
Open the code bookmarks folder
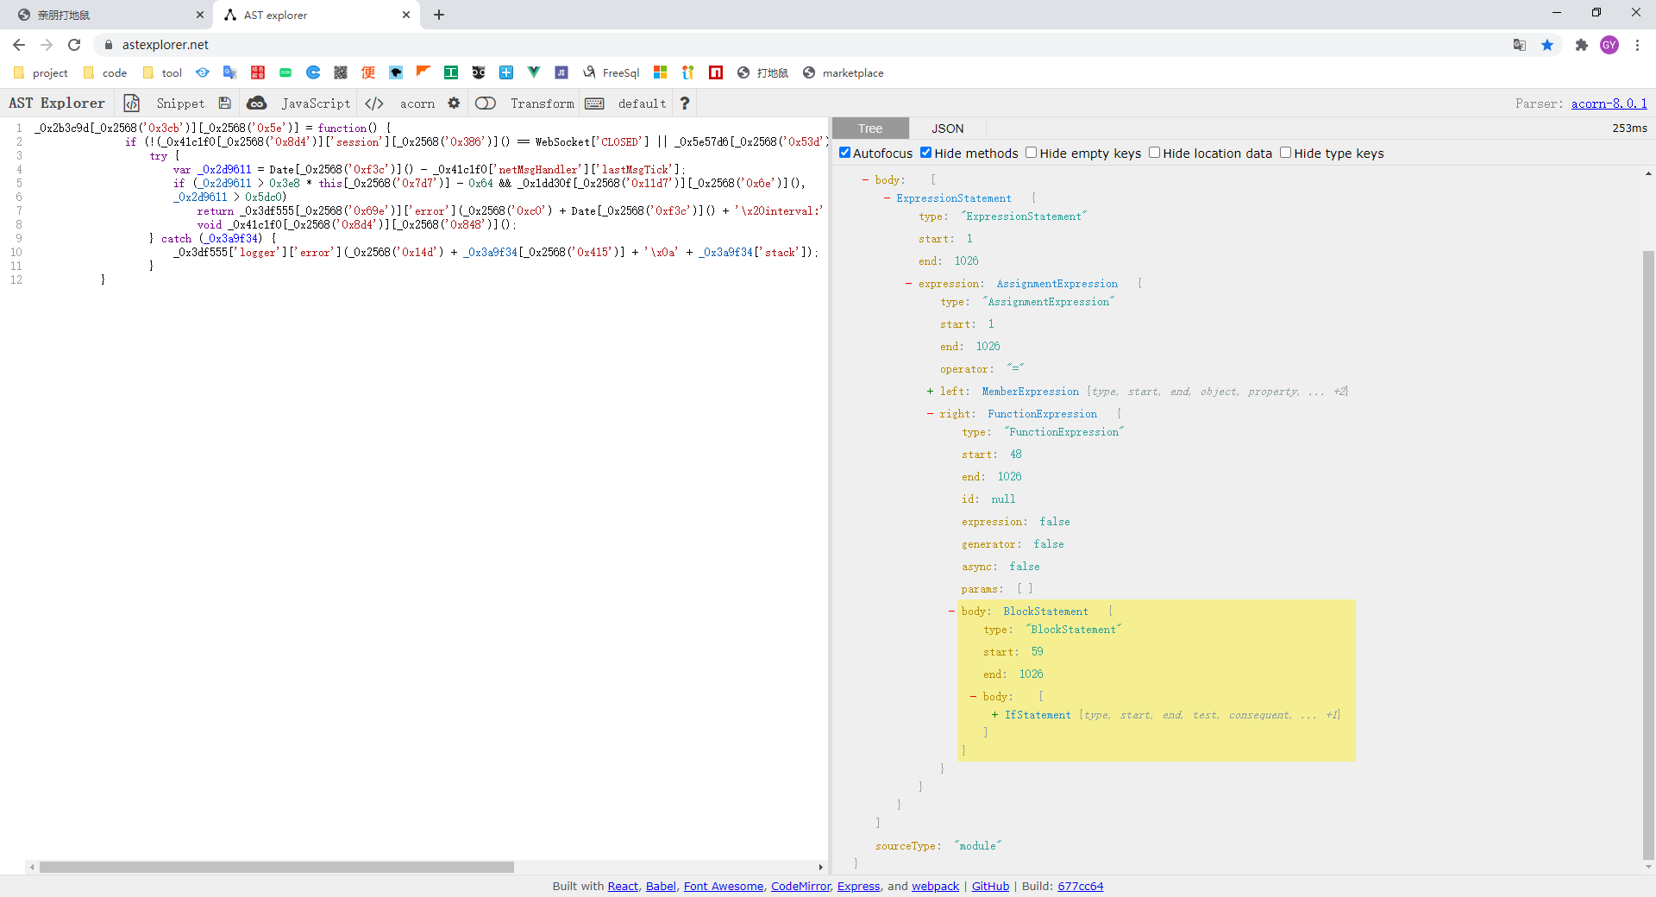105,73
